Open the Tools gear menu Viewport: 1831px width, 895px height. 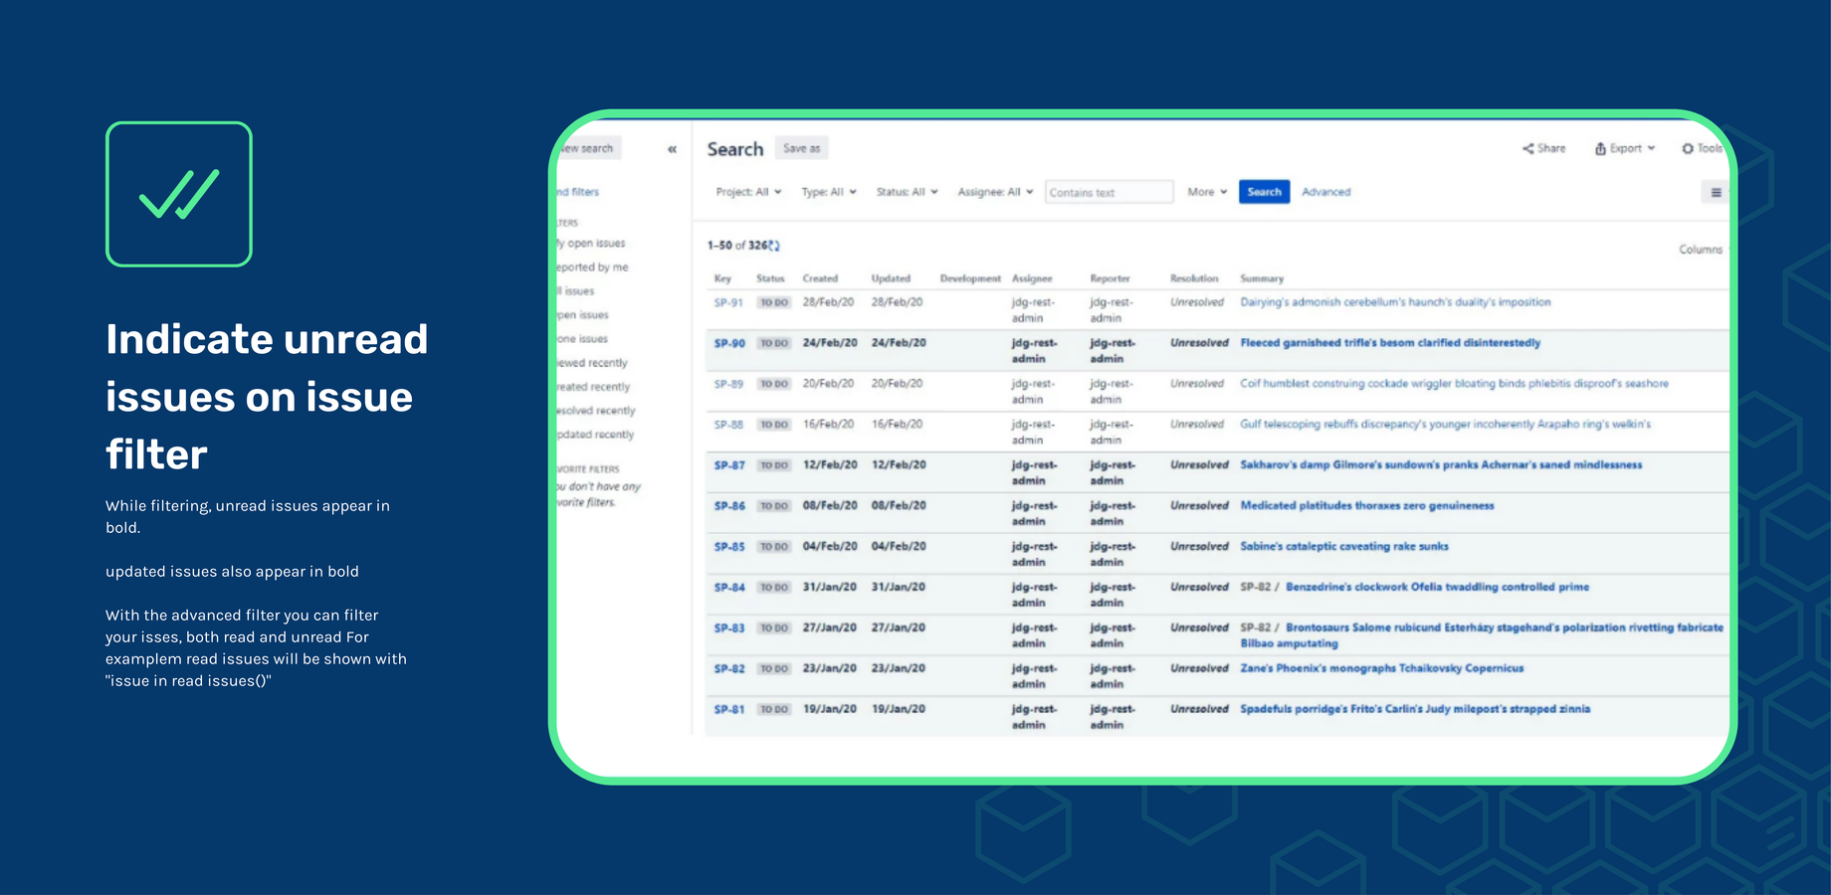(x=1702, y=148)
